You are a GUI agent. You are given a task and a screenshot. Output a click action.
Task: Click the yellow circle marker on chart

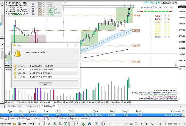129,9
